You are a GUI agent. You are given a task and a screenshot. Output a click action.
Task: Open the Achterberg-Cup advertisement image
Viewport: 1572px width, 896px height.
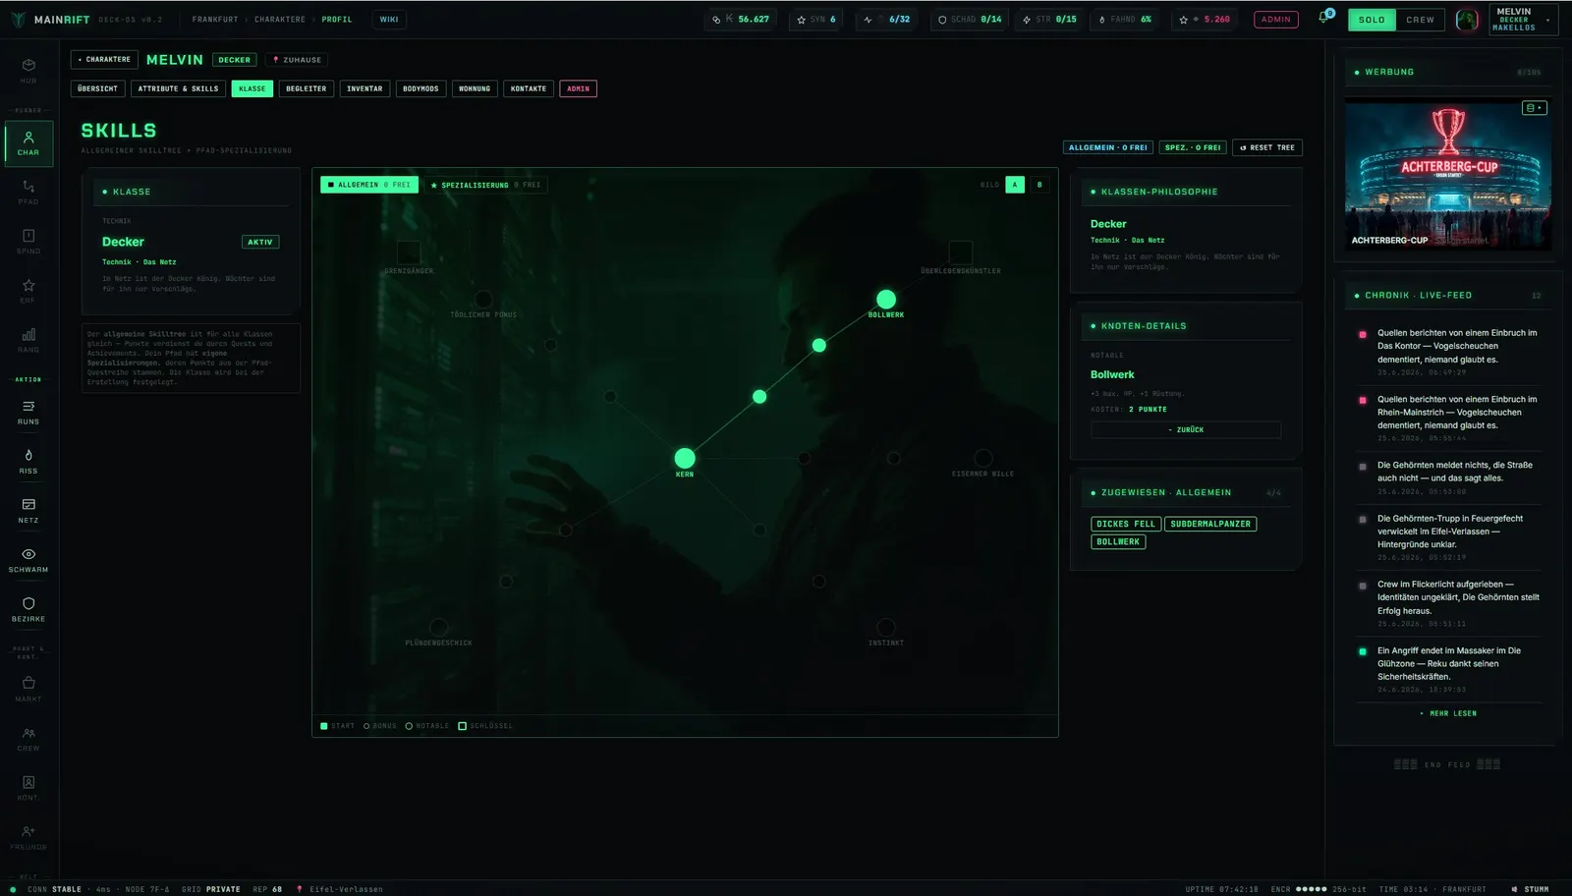pyautogui.click(x=1448, y=173)
